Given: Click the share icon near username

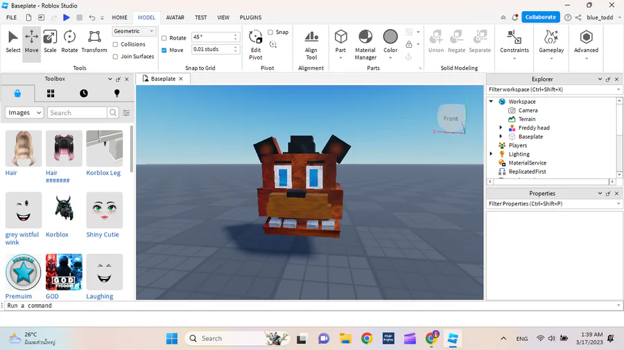Looking at the screenshot, I should pos(578,17).
